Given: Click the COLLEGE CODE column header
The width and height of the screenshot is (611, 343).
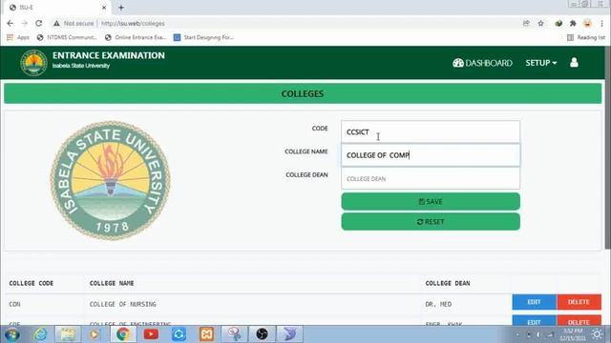Looking at the screenshot, I should point(32,283).
